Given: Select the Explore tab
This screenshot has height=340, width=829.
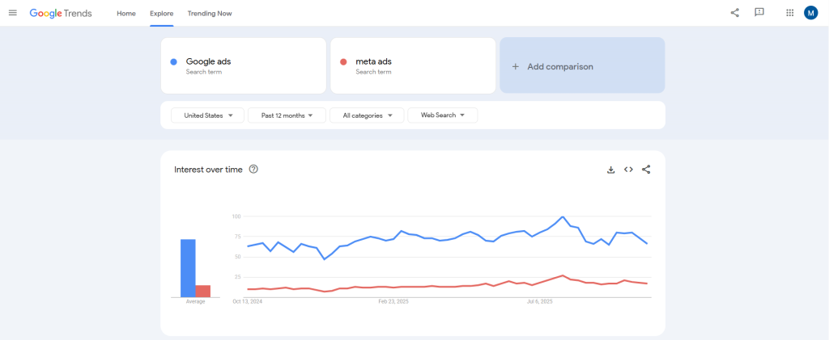Looking at the screenshot, I should [162, 14].
